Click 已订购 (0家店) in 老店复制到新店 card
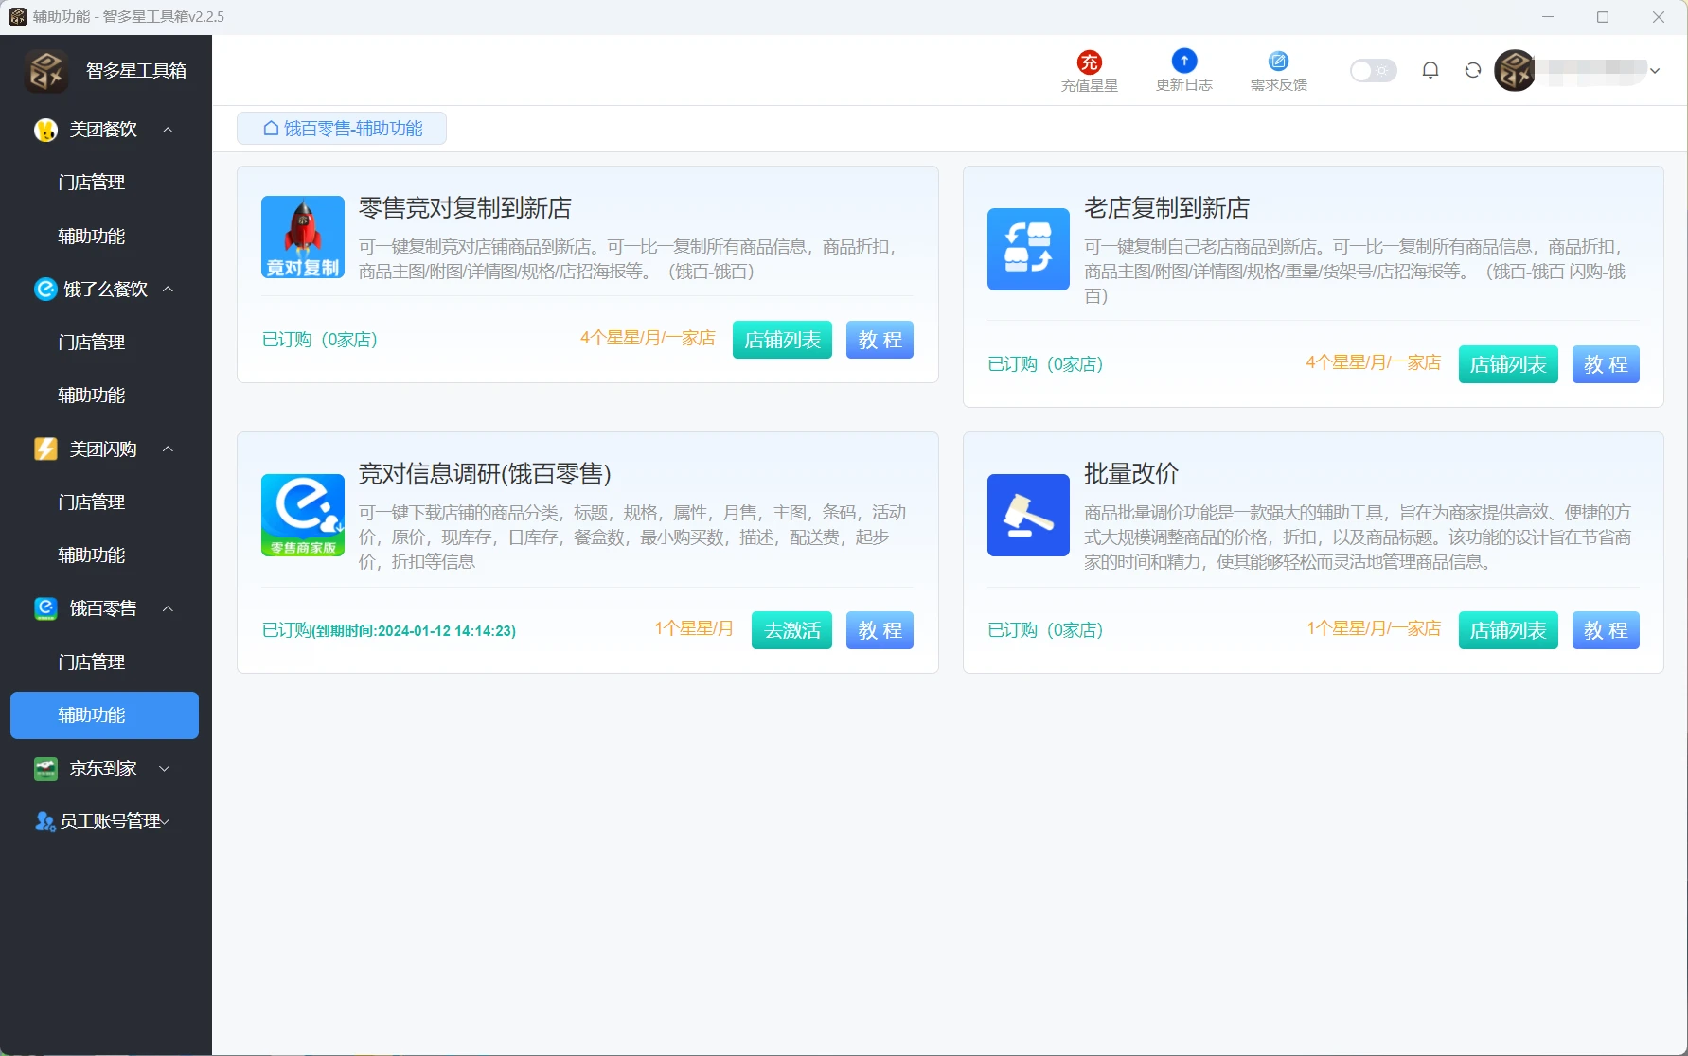 [x=1045, y=364]
